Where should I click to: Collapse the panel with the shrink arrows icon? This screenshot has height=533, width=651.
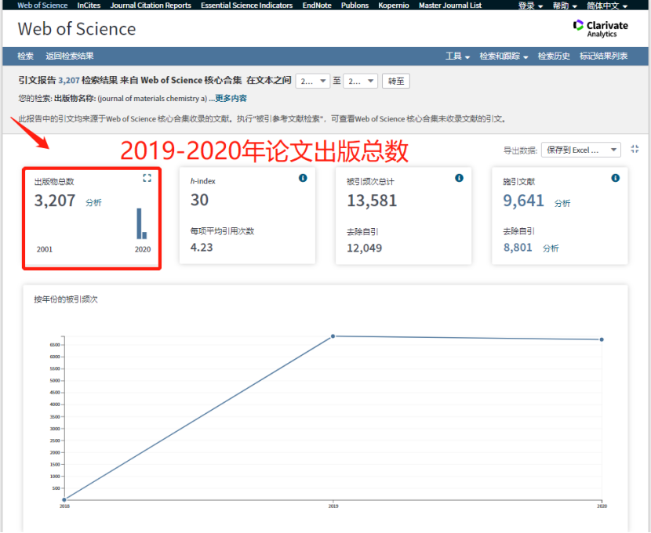[x=635, y=150]
